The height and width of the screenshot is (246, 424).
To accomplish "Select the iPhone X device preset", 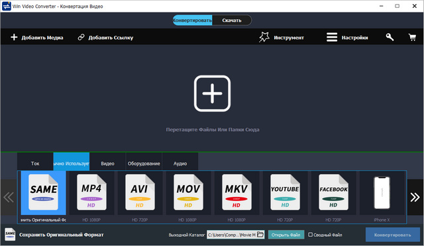I will coord(382,193).
